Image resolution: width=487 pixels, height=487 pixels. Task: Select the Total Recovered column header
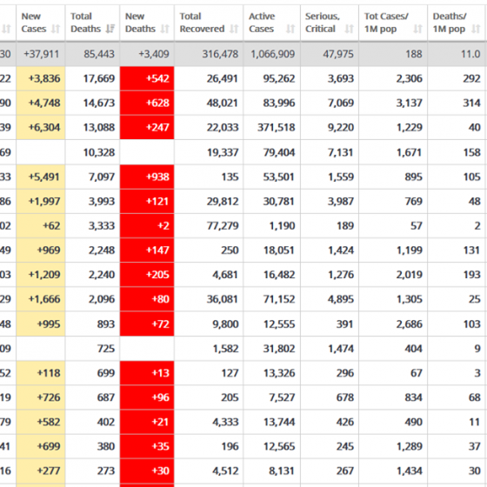(209, 23)
